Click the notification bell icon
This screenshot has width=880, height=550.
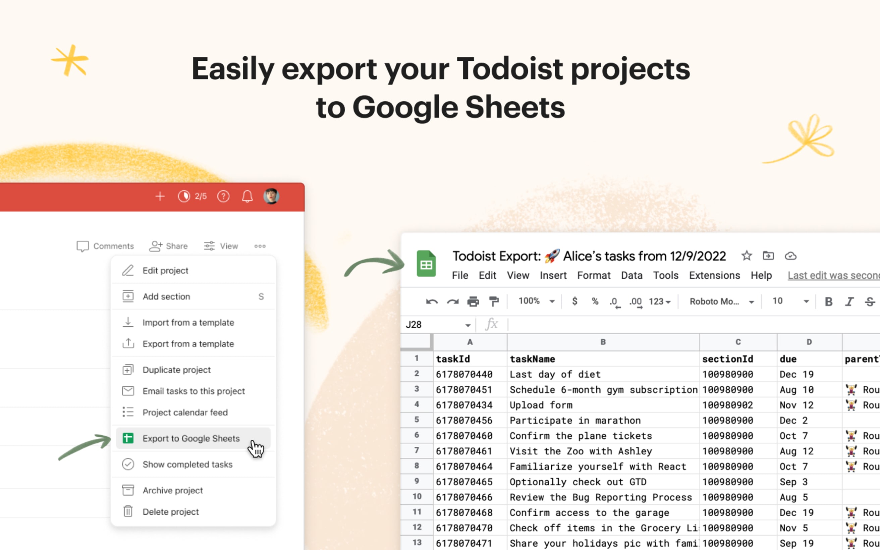pyautogui.click(x=247, y=197)
